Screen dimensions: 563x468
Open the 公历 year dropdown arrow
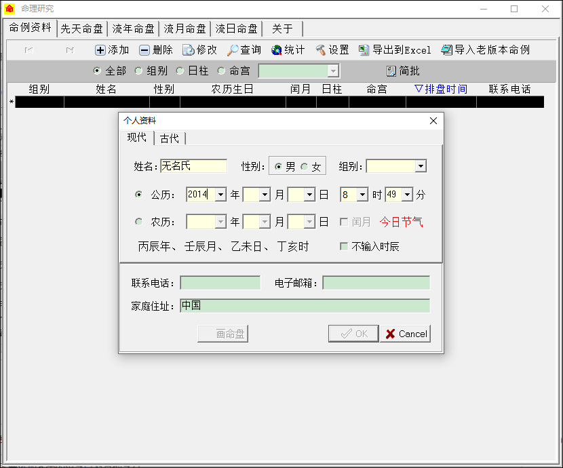coord(221,195)
